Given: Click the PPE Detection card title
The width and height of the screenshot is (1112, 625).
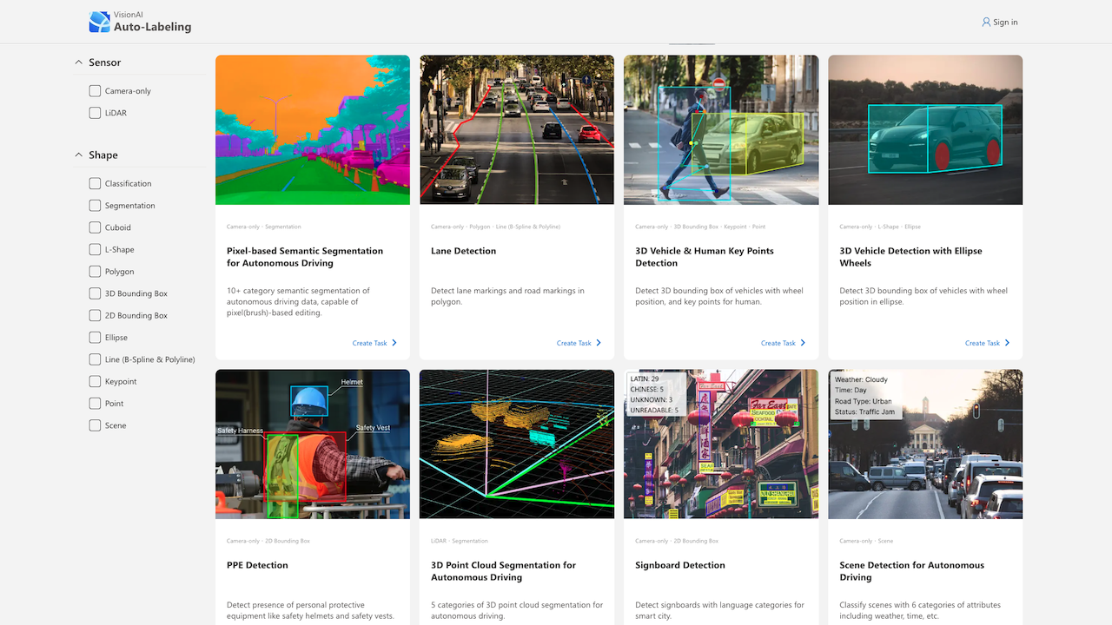Looking at the screenshot, I should pos(257,565).
